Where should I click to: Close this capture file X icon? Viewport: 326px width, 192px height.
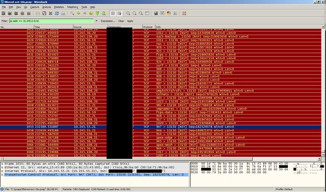tap(51, 13)
